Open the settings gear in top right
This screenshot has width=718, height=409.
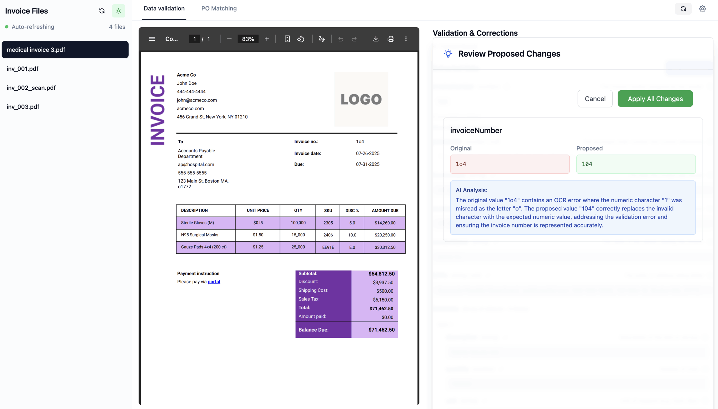point(702,9)
